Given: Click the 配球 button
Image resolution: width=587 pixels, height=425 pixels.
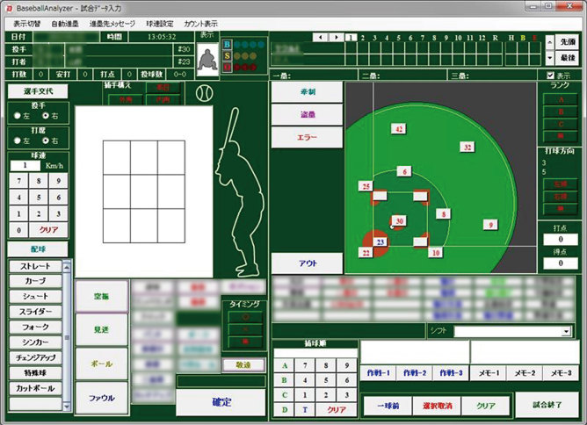Looking at the screenshot, I should [x=38, y=249].
